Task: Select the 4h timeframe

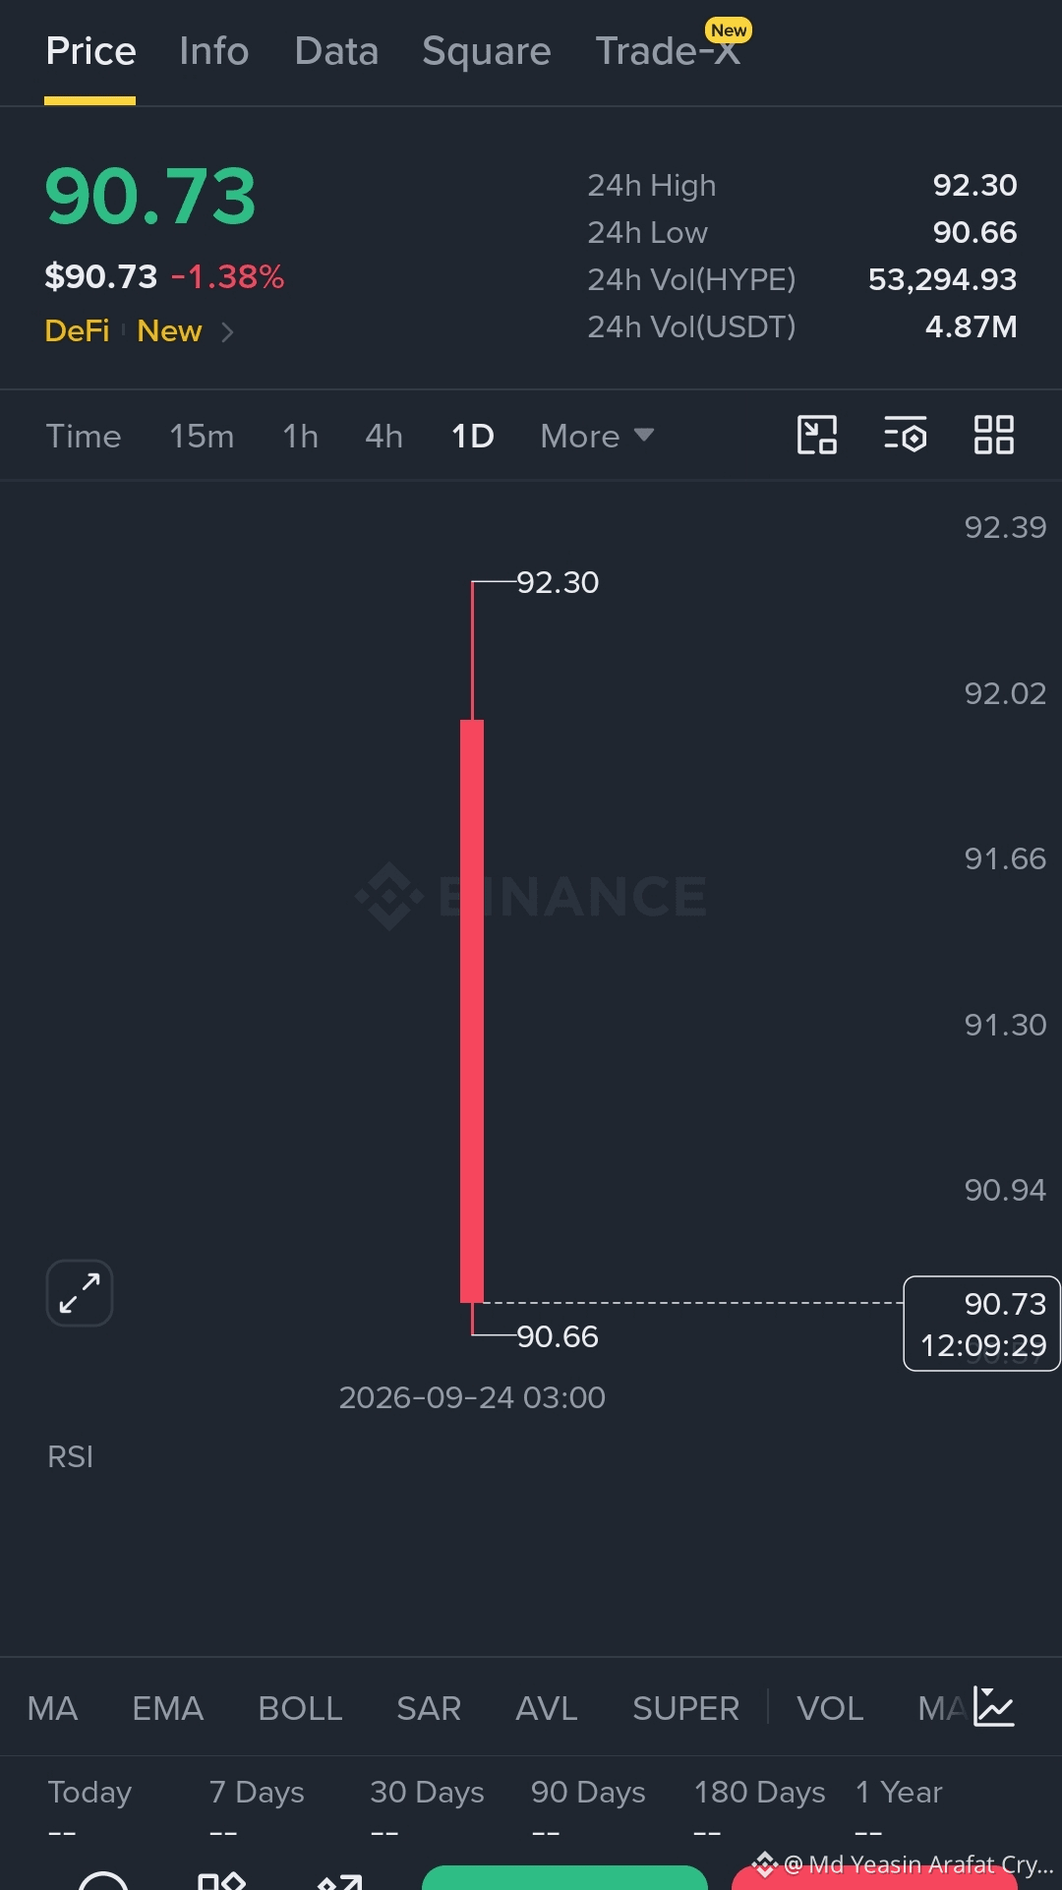Action: click(x=383, y=436)
